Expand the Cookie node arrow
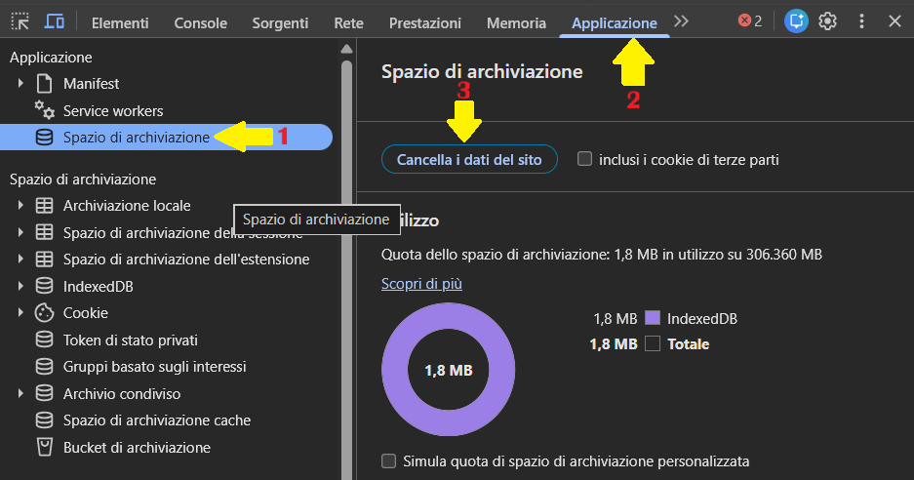 (21, 312)
